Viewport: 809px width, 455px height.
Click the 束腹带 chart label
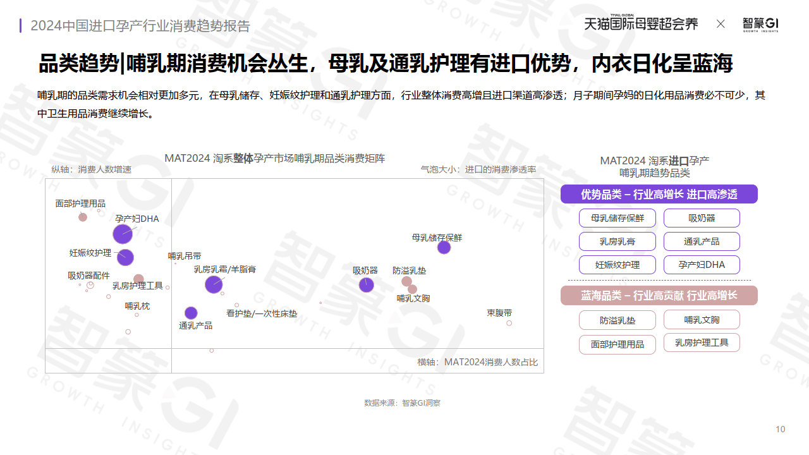[499, 313]
